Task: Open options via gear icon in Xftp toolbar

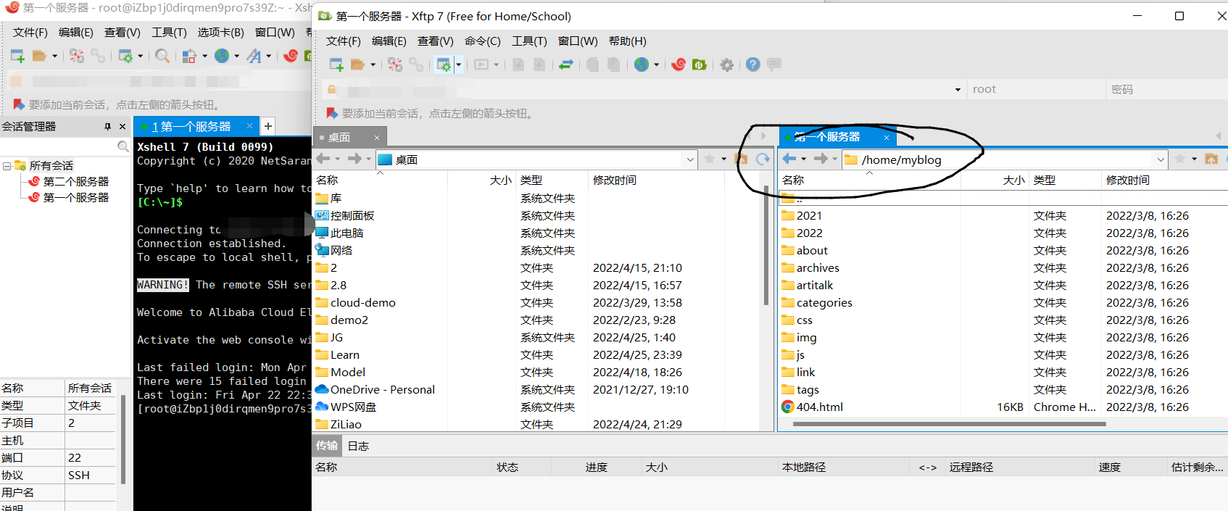Action: pos(726,65)
